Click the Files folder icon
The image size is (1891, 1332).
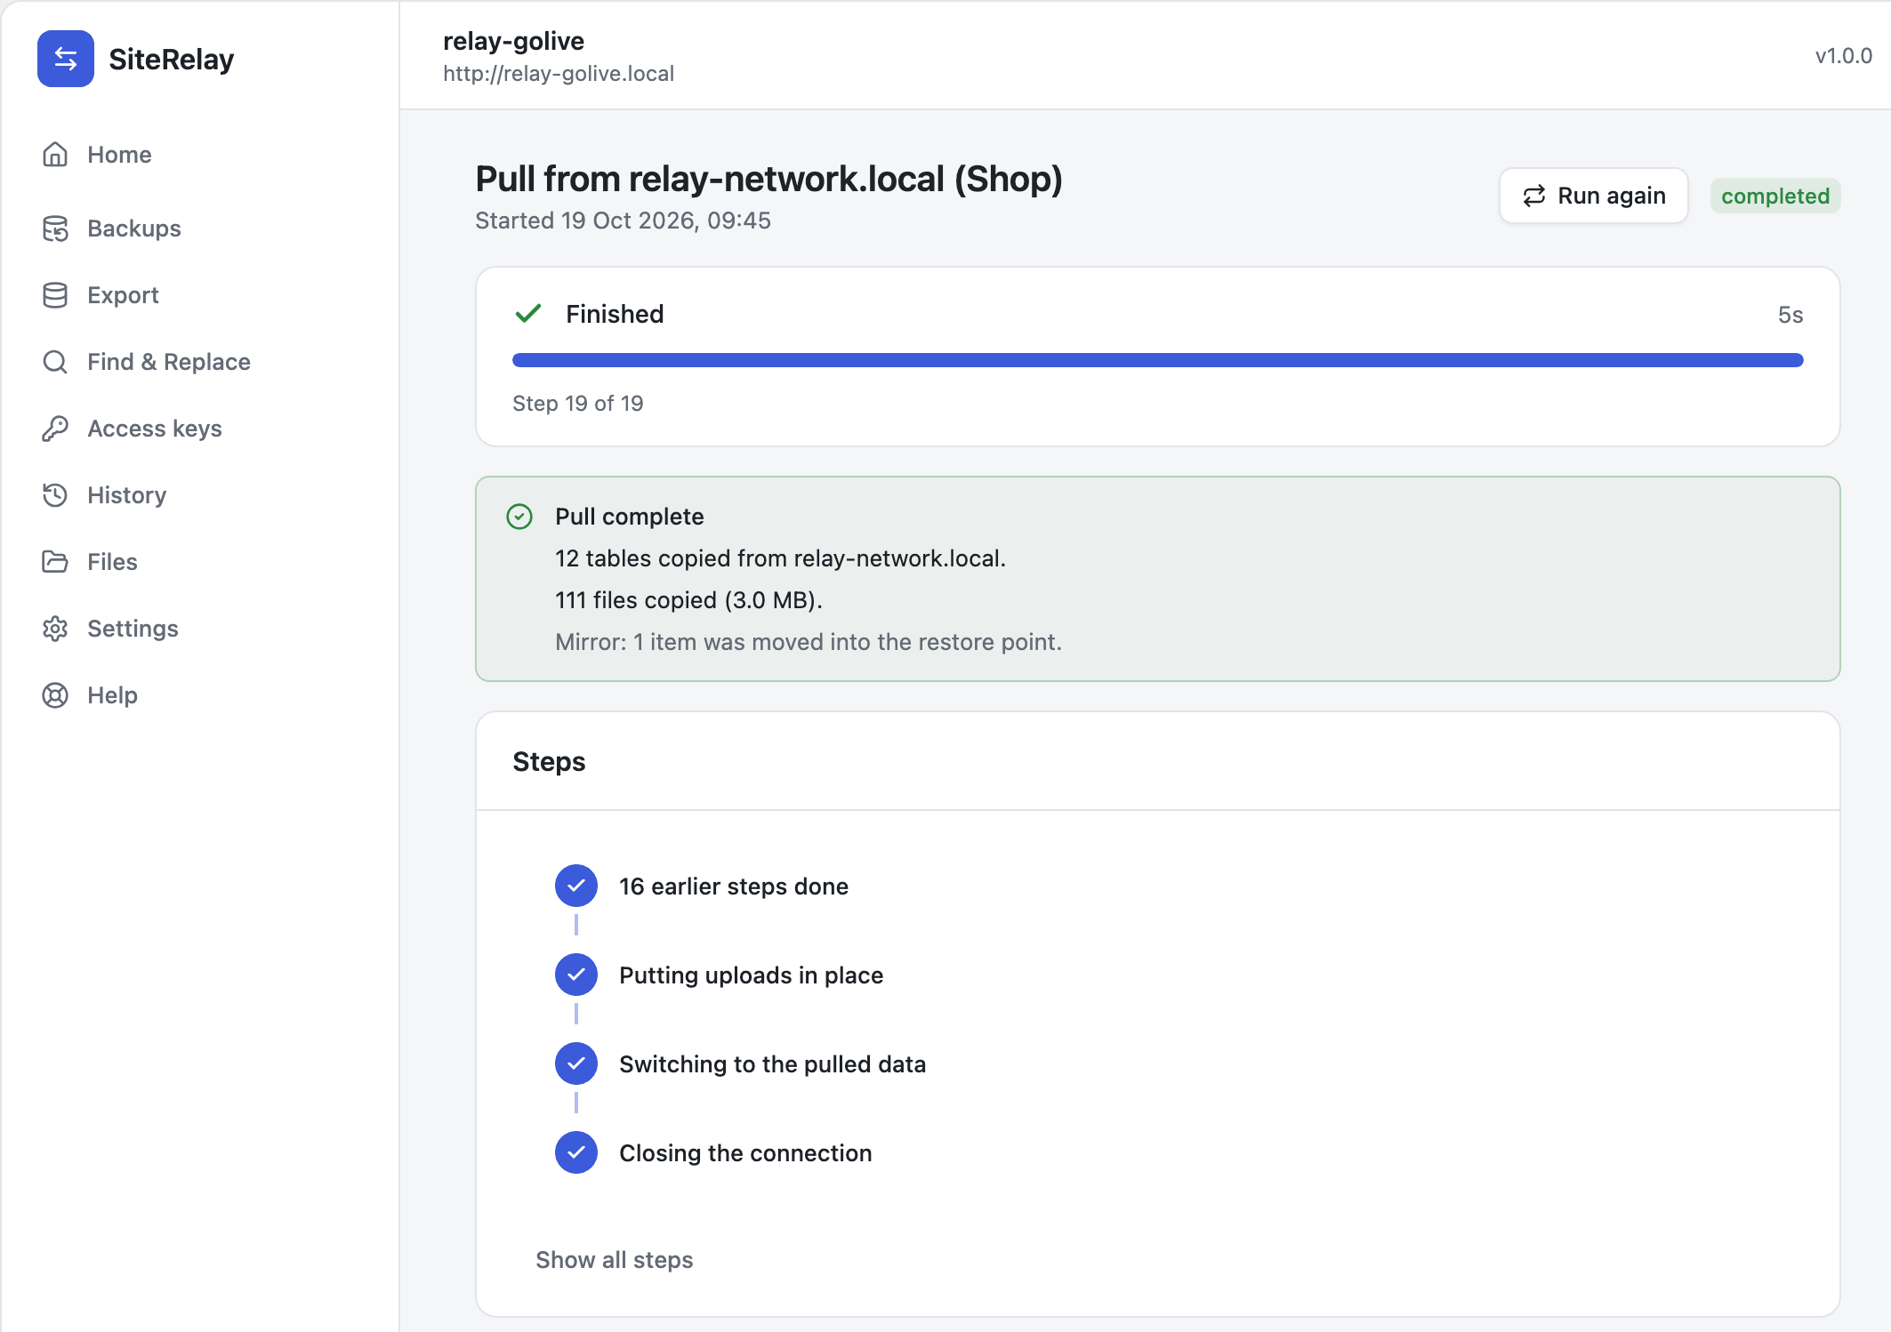[x=55, y=562]
